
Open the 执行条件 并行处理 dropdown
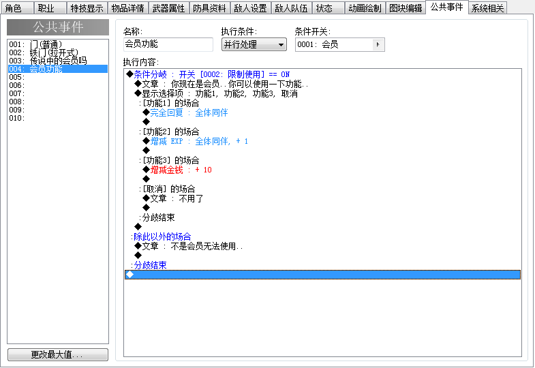(254, 44)
